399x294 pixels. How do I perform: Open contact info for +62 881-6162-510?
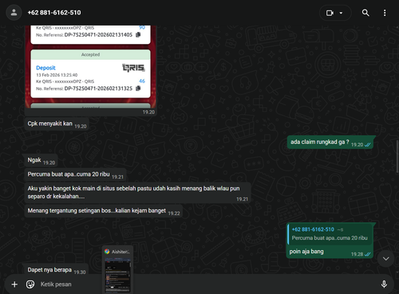click(54, 13)
